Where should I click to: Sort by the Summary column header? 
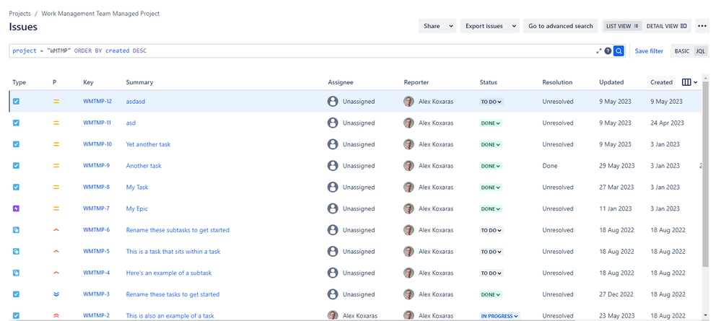tap(140, 82)
